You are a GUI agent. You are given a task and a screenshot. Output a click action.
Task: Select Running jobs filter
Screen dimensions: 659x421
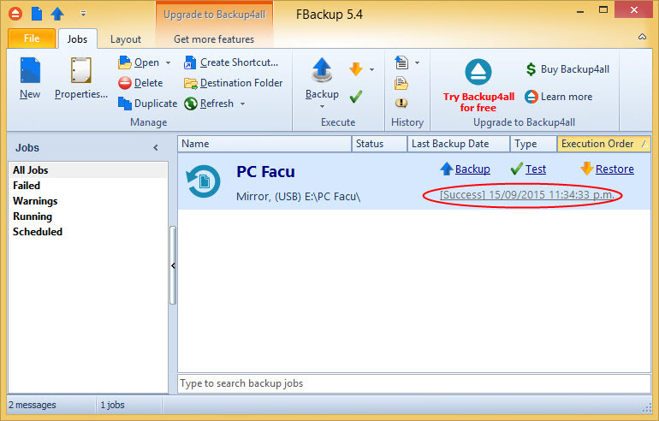pos(88,216)
